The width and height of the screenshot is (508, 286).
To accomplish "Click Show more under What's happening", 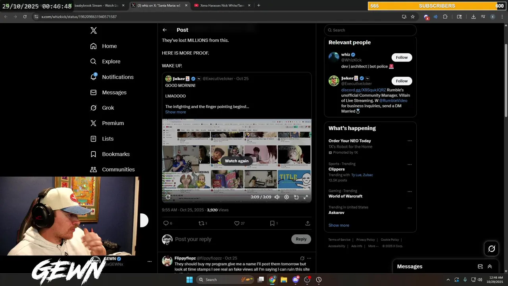I will point(339,225).
